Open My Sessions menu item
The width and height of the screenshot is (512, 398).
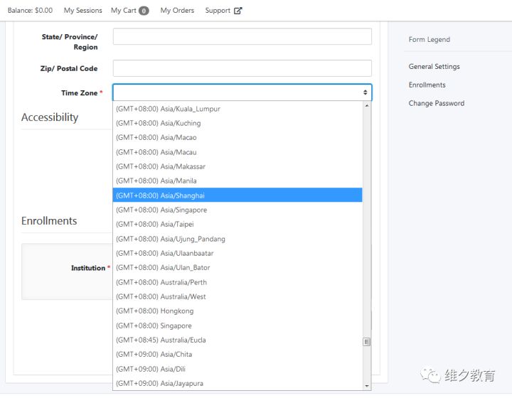tap(83, 11)
